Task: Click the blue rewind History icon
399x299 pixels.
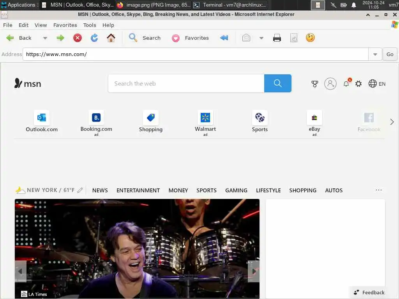Action: point(224,38)
